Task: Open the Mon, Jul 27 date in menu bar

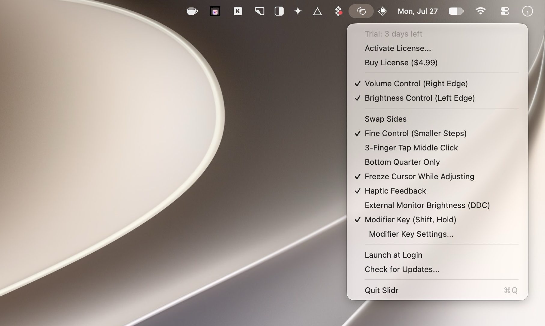Action: [418, 11]
